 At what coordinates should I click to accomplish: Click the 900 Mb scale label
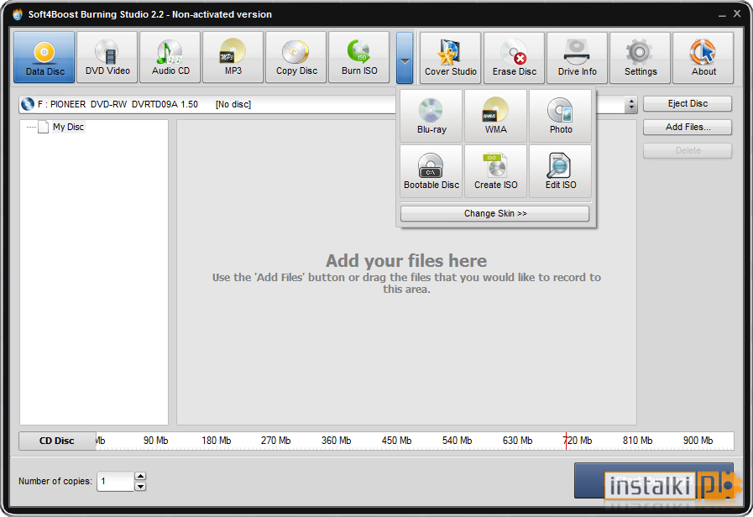(x=698, y=440)
